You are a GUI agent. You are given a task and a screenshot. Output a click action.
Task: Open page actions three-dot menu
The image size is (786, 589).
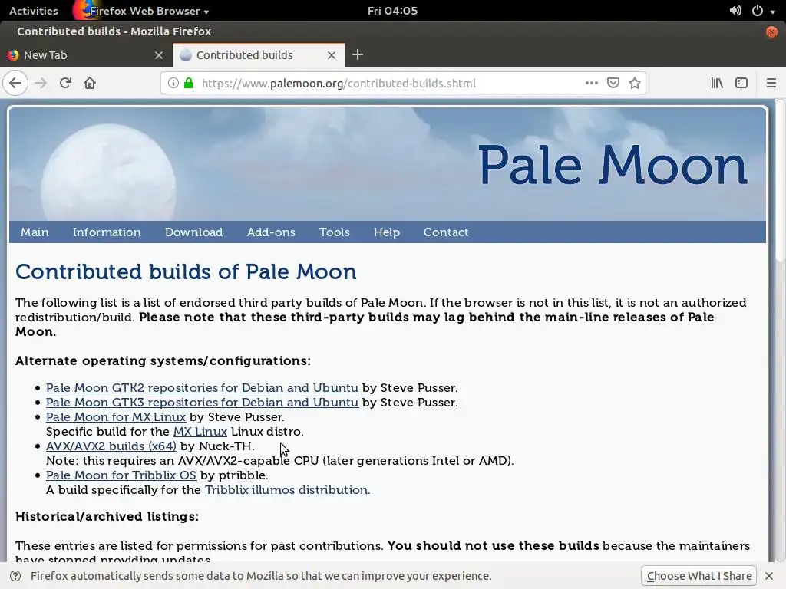(592, 83)
